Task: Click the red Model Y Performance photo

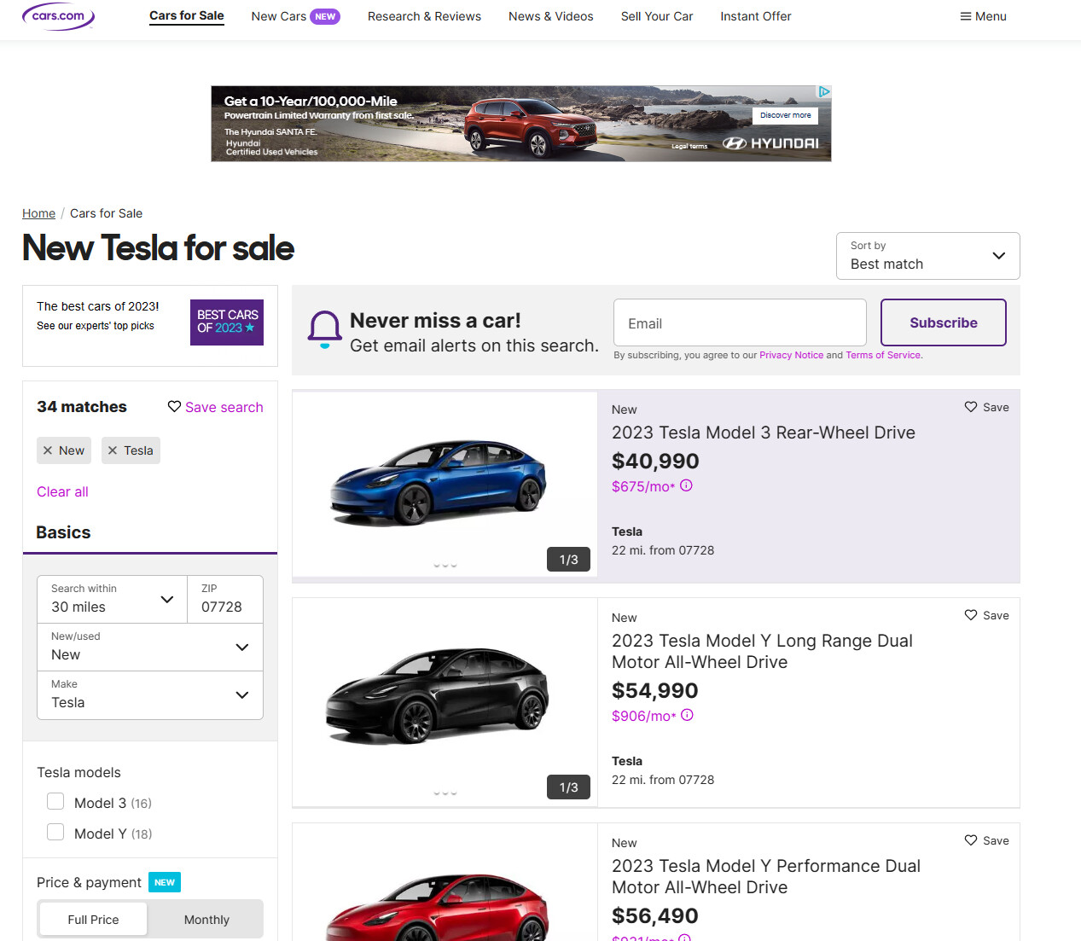Action: coord(445,883)
